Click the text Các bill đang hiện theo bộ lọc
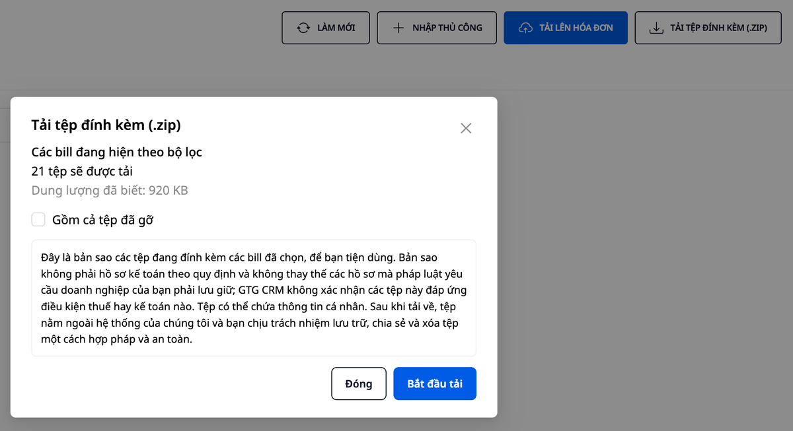The height and width of the screenshot is (431, 793). click(x=117, y=152)
